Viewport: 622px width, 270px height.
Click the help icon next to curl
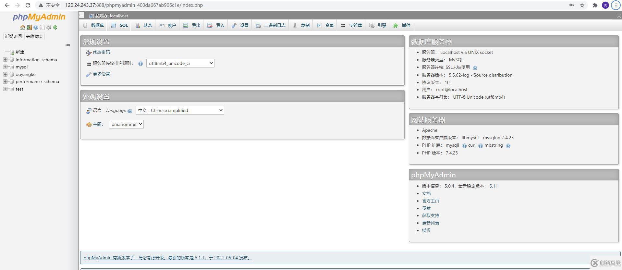pyautogui.click(x=481, y=146)
